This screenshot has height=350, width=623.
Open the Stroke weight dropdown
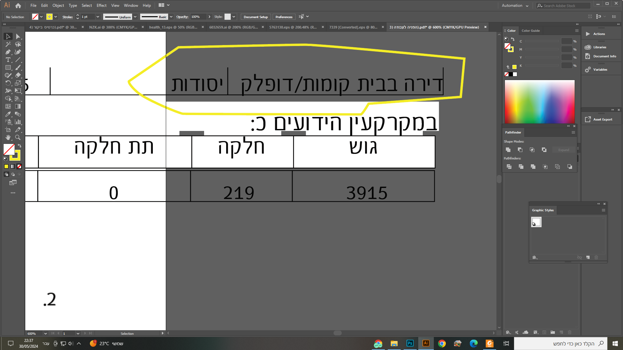[98, 17]
